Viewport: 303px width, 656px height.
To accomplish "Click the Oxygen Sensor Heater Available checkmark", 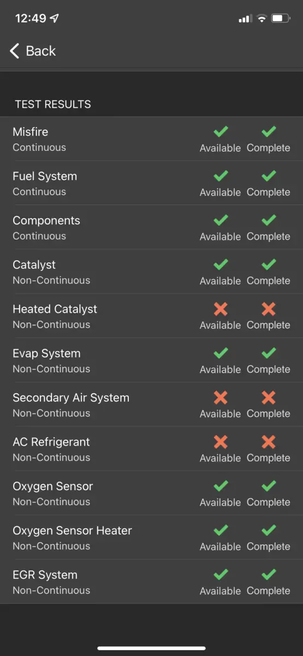I will coord(221,530).
